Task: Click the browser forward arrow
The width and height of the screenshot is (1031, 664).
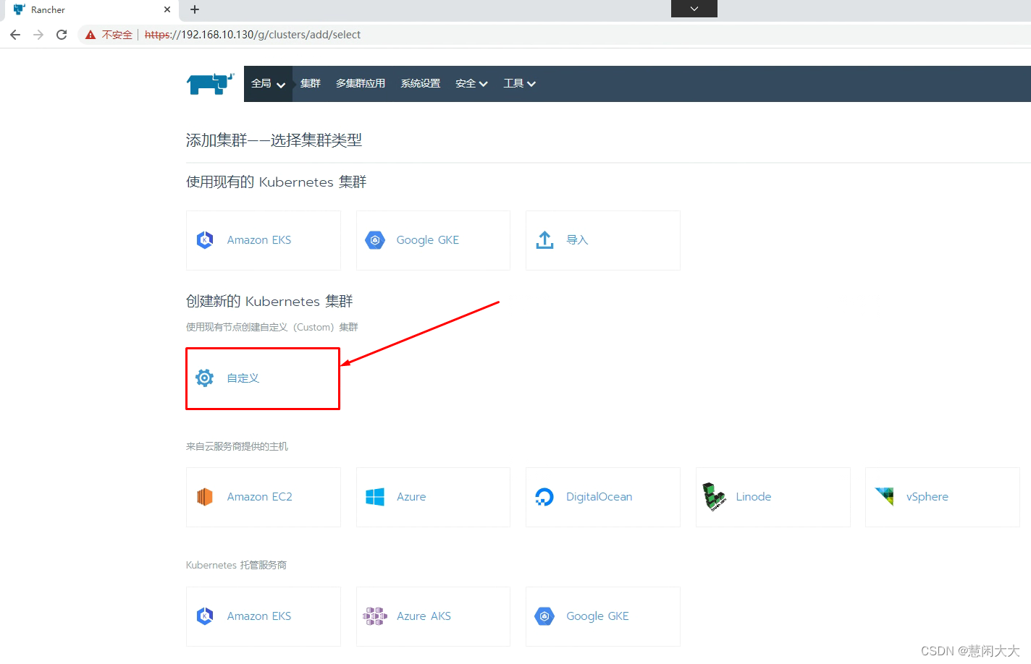Action: click(38, 35)
